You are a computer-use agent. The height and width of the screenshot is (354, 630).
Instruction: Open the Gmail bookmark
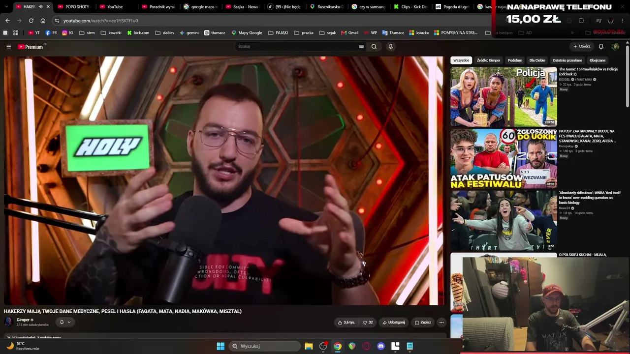(349, 33)
